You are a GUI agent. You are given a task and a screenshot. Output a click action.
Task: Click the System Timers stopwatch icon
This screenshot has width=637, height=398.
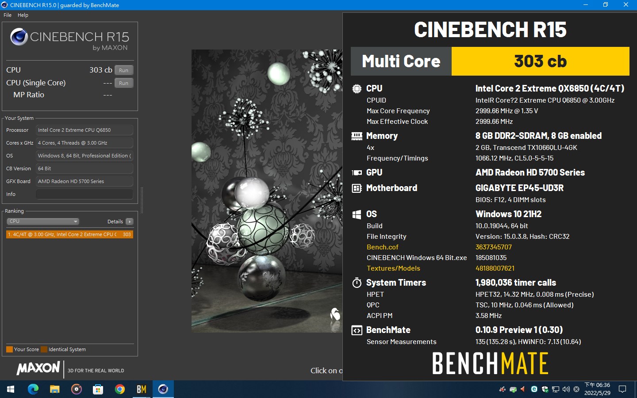click(357, 283)
